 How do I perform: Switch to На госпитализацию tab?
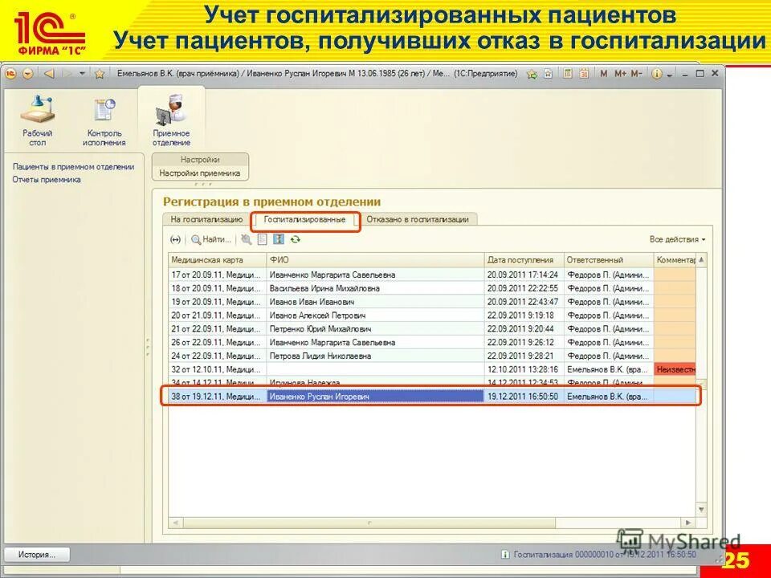coord(206,219)
